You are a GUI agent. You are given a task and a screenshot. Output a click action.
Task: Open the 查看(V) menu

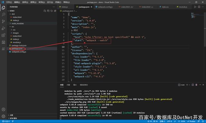[33, 2]
